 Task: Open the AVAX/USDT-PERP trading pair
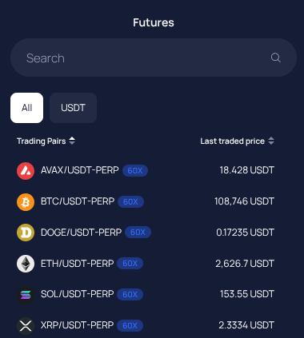[146, 170]
